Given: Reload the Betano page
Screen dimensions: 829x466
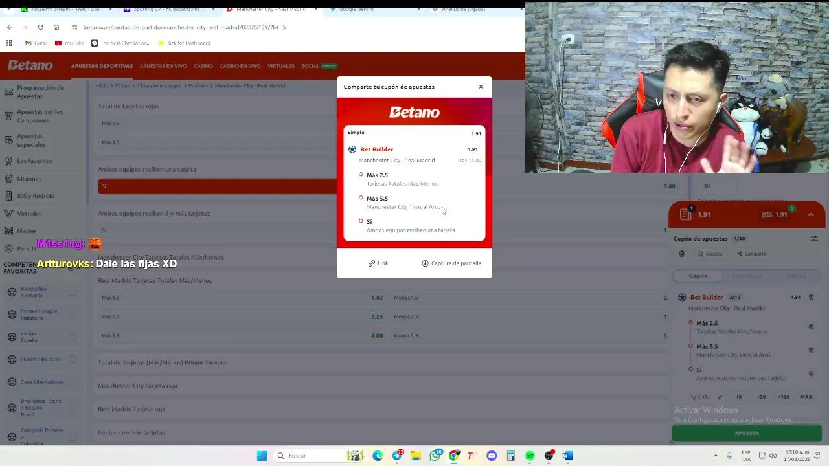Looking at the screenshot, I should tap(40, 27).
